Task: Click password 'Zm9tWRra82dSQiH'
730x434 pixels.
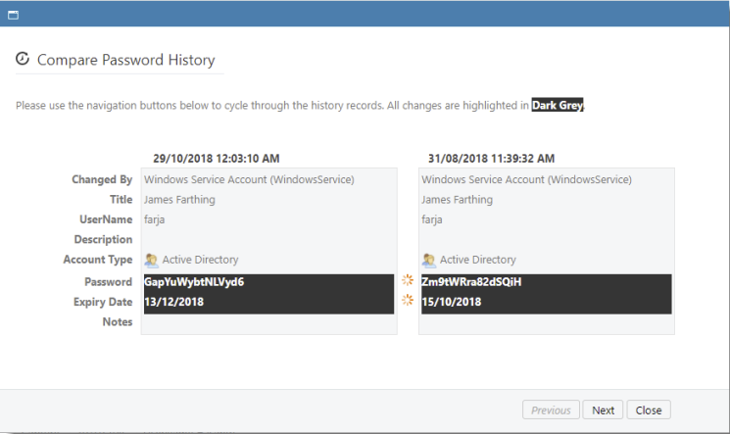Action: 471,282
